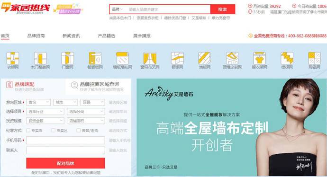Click the arrow icon beside 月咨询量
Screen dimensions: 327x177
click(x=250, y=6)
